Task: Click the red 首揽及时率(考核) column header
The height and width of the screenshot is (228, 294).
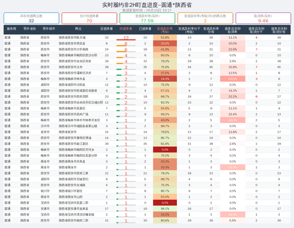Action: 165,30
